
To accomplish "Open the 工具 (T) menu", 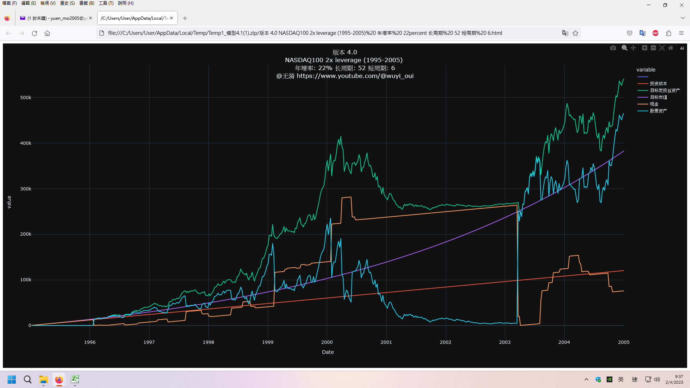I will click(106, 3).
